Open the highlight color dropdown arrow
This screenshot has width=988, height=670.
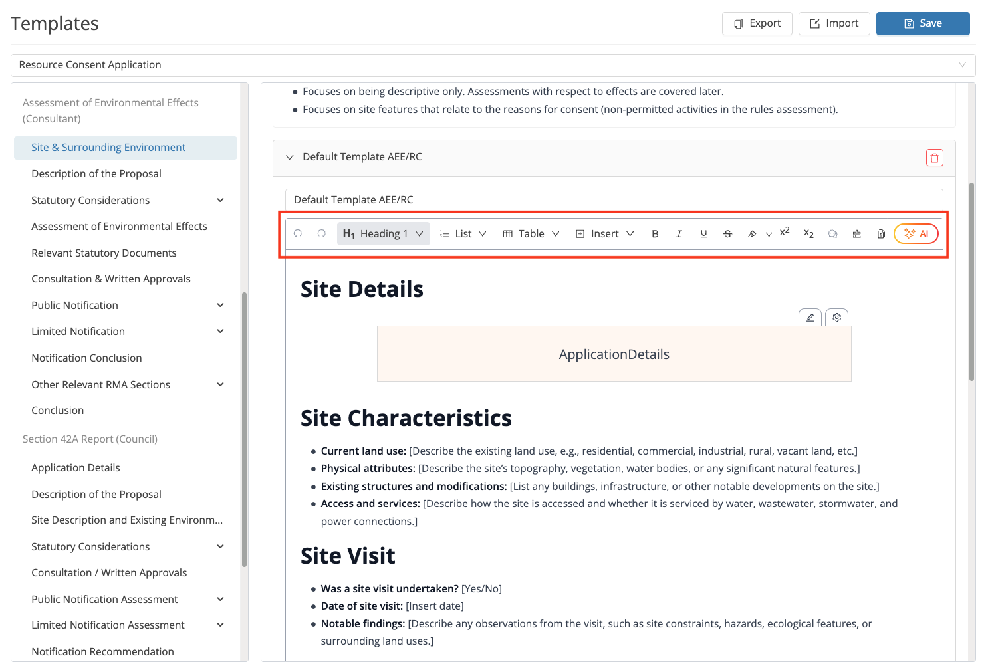(x=769, y=235)
